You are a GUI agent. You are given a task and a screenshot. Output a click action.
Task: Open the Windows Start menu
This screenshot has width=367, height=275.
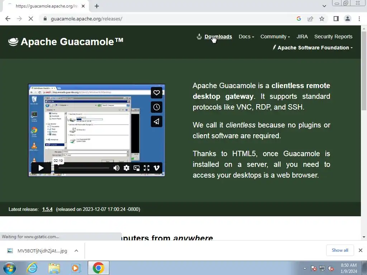[10, 268]
